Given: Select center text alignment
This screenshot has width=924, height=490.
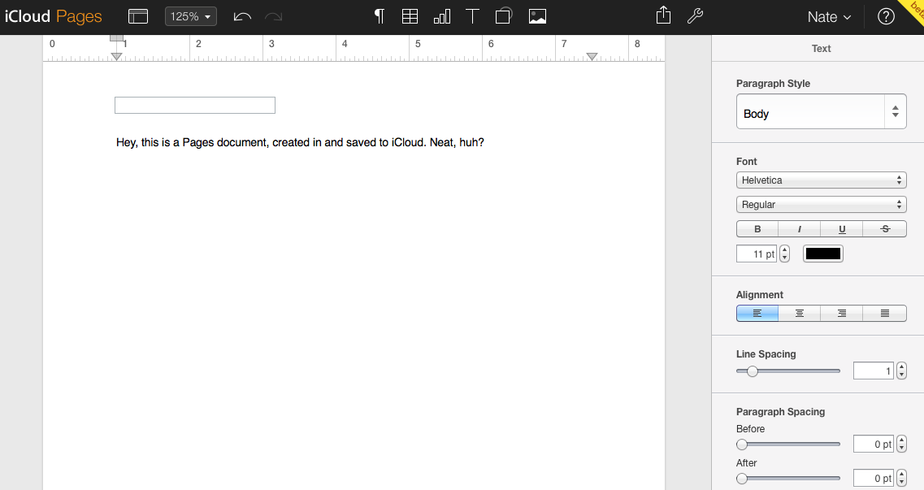Looking at the screenshot, I should (x=800, y=313).
